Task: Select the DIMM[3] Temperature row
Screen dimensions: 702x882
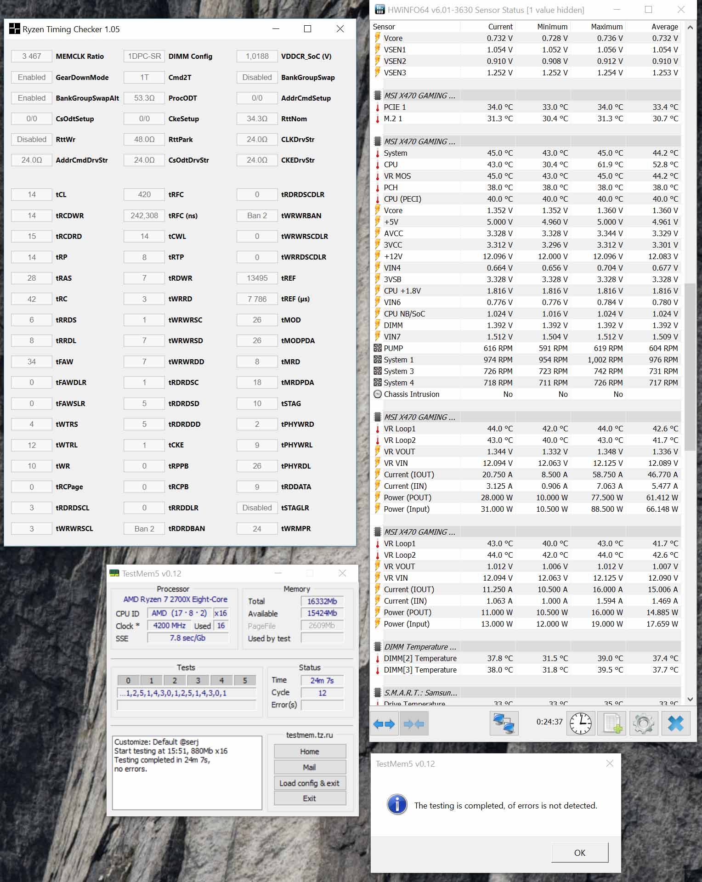Action: (x=526, y=670)
